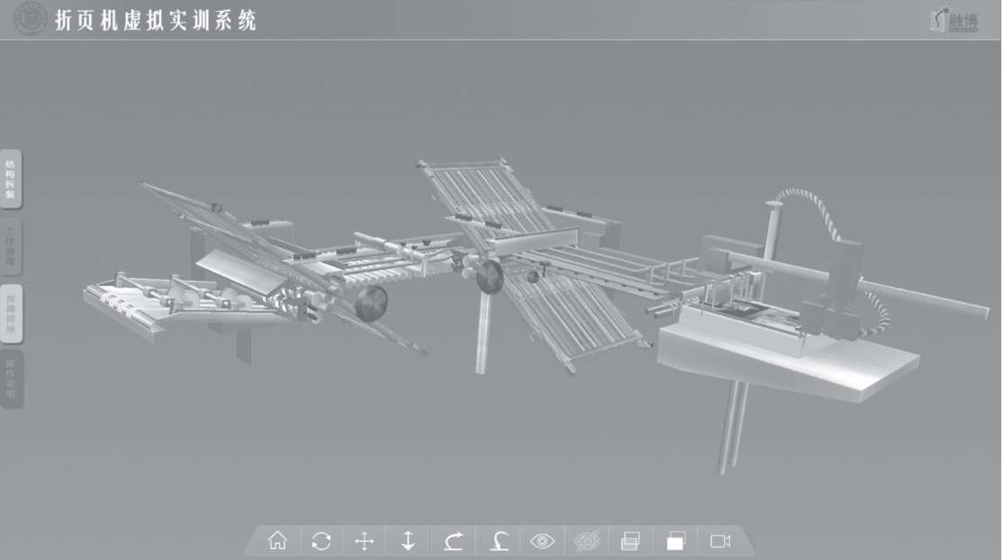Image resolution: width=1002 pixels, height=560 pixels.
Task: Click the 融博 brand logo
Action: [x=954, y=20]
